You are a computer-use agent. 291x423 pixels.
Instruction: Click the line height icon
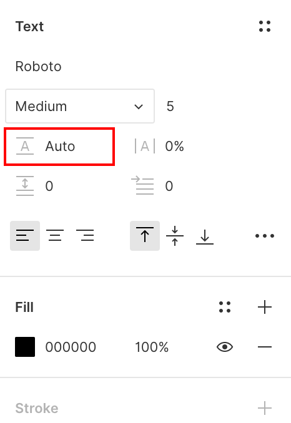25,146
